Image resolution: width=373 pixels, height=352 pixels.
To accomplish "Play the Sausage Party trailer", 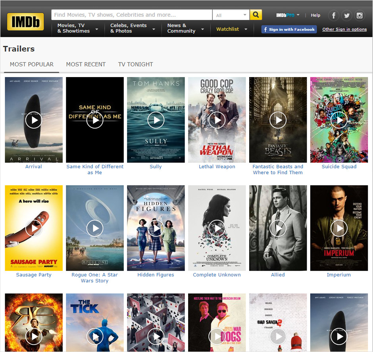I will point(34,228).
